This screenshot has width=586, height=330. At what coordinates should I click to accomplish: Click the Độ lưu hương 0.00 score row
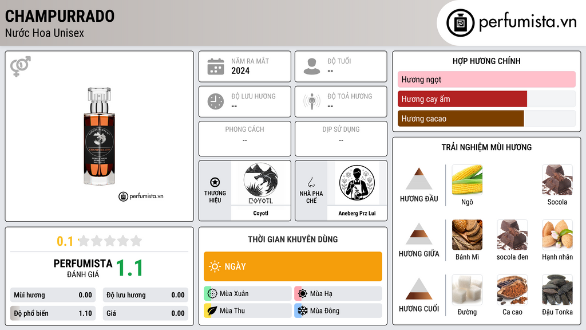point(145,295)
